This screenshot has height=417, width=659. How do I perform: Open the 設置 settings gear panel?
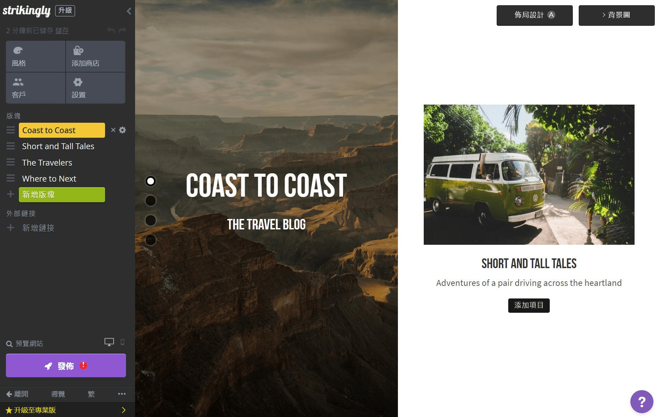click(96, 88)
